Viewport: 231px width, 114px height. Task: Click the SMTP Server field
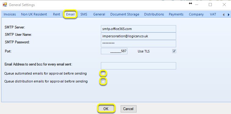coord(138,29)
